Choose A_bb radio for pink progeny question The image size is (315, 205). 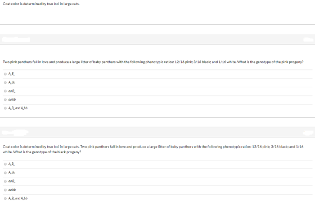coord(5,82)
